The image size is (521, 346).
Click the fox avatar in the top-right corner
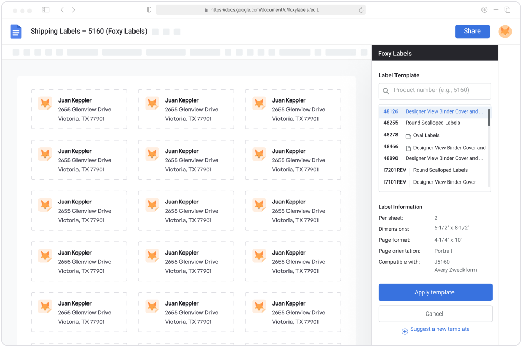505,32
